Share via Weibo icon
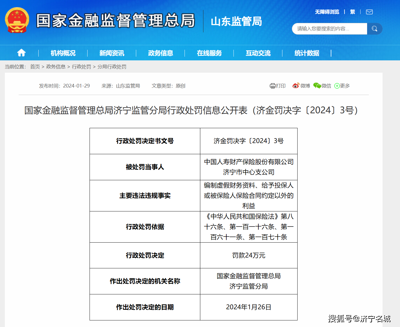400x327 pixels. (296, 86)
